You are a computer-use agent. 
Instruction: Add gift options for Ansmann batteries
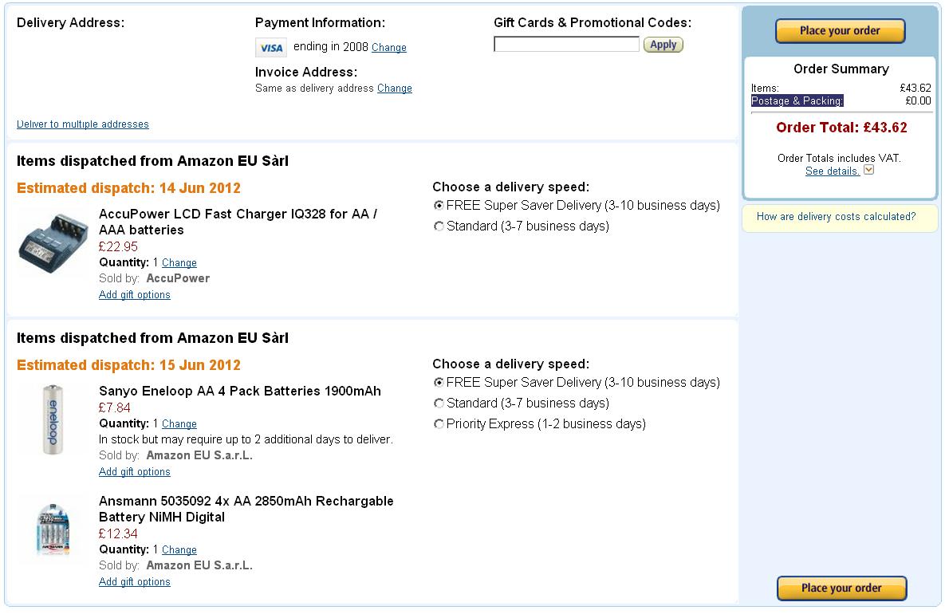[x=135, y=582]
